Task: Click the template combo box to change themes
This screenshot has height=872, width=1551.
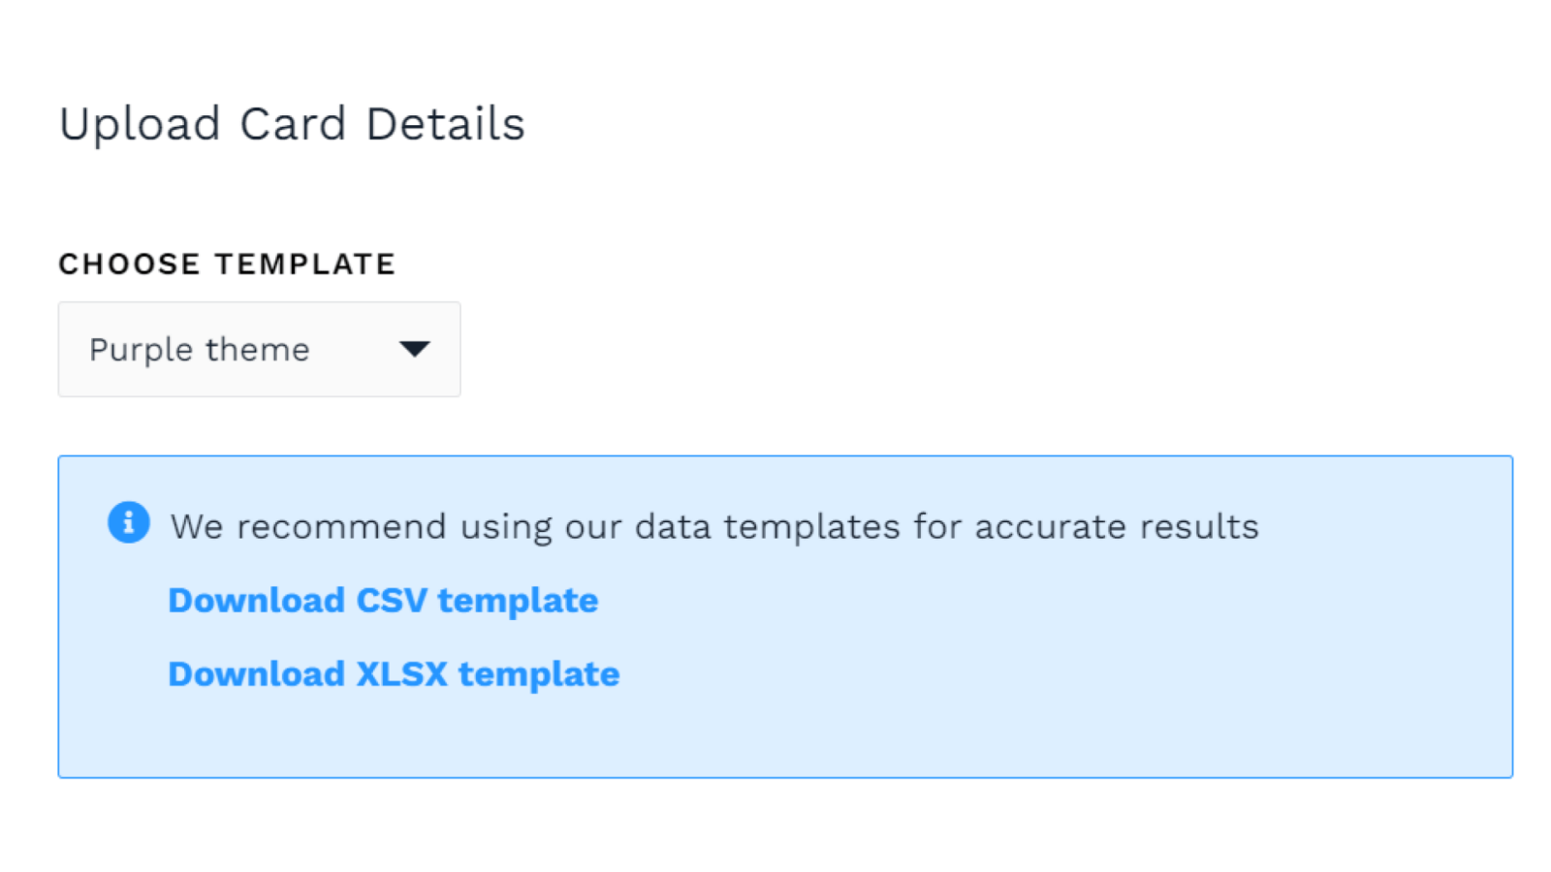Action: [x=259, y=350]
